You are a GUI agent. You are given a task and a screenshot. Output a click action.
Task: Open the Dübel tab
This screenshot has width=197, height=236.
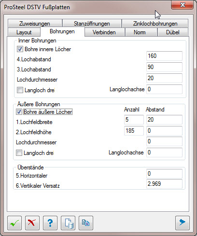point(173,32)
